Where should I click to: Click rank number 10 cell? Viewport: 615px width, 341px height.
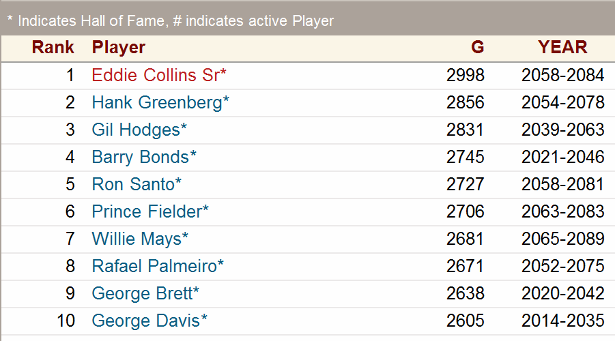point(66,321)
